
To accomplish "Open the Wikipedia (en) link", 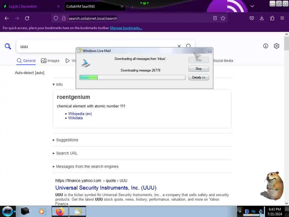I will pyautogui.click(x=80, y=114).
